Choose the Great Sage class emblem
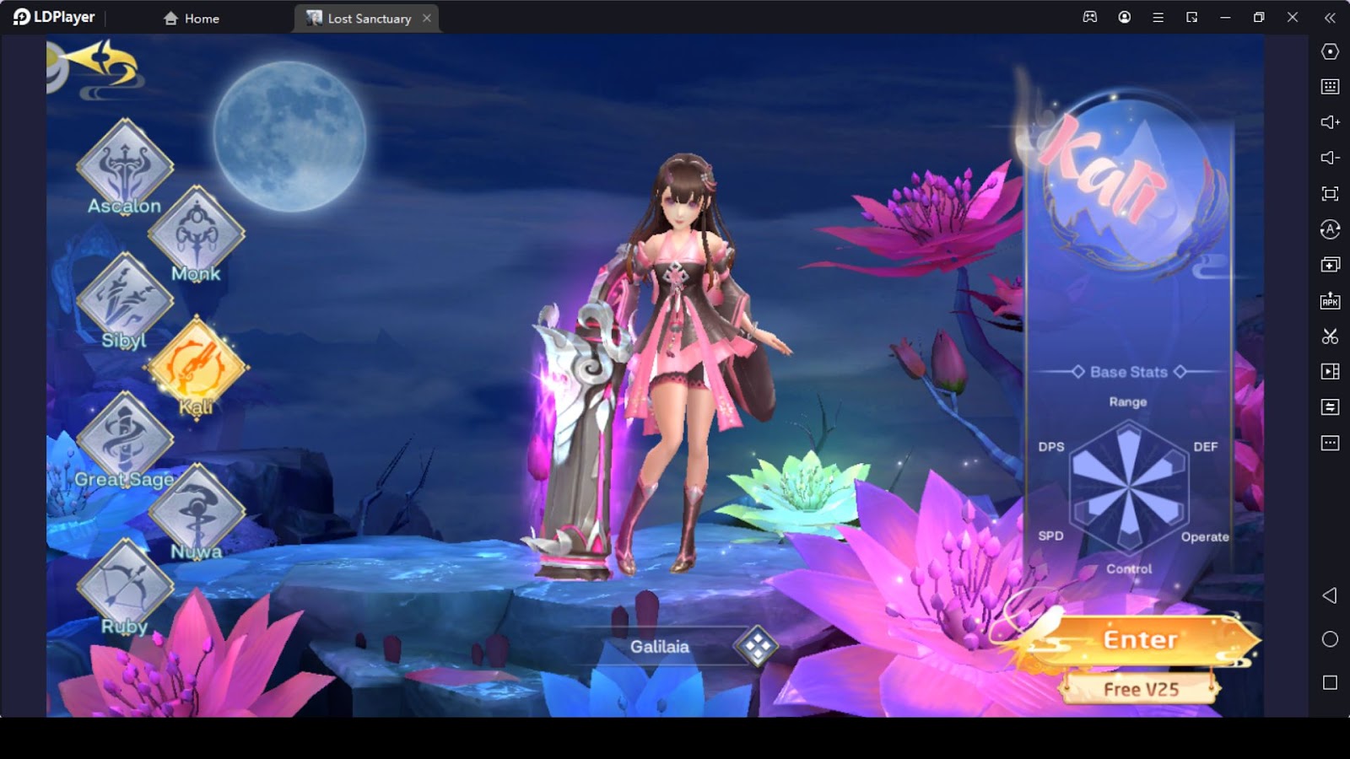This screenshot has height=759, width=1350. point(125,439)
